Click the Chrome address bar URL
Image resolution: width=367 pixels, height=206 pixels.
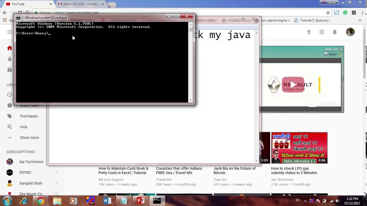[x=77, y=13]
